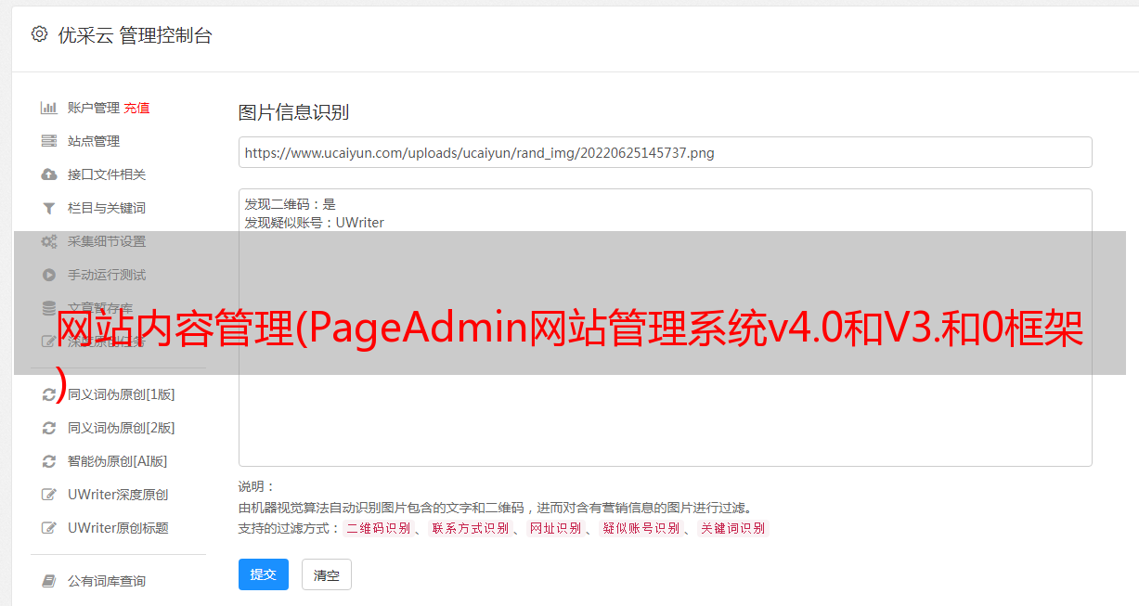Click the 清空 clear button

point(327,574)
